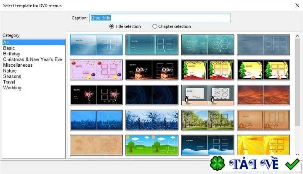Pick the snowy winter branches template

coord(152,120)
